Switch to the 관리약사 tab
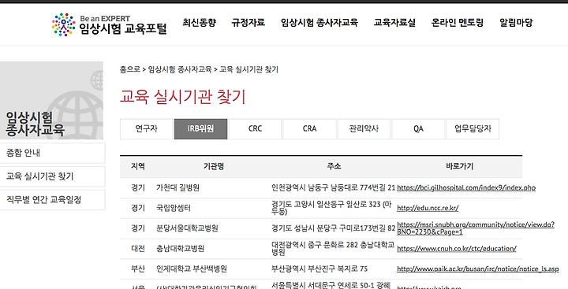The image size is (568, 289). tap(364, 129)
